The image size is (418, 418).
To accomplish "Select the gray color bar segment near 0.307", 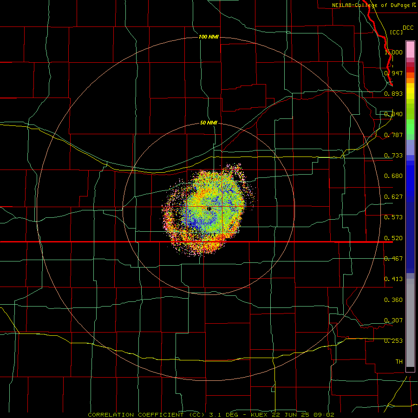I will pos(410,323).
